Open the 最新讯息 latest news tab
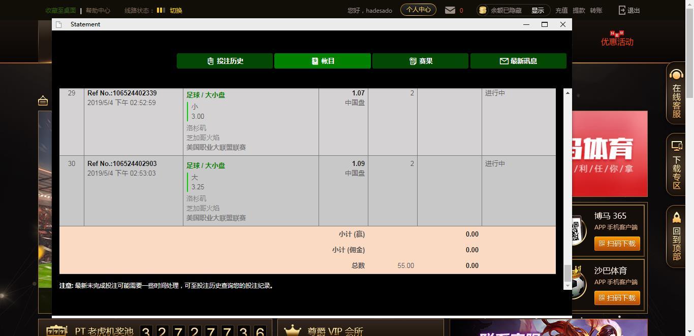This screenshot has width=694, height=336. click(x=518, y=61)
